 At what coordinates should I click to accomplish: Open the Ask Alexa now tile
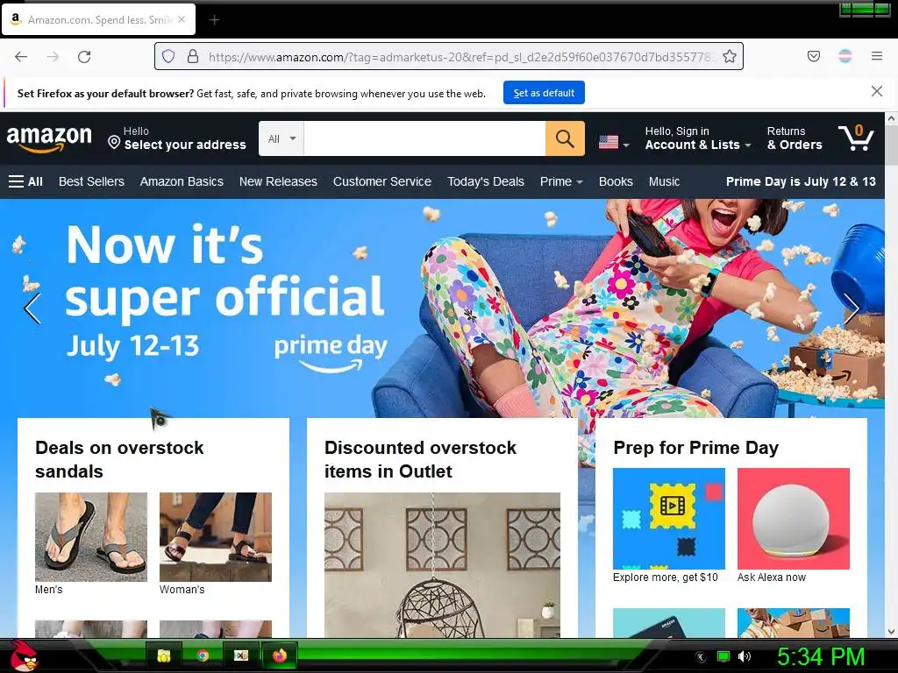pyautogui.click(x=793, y=519)
